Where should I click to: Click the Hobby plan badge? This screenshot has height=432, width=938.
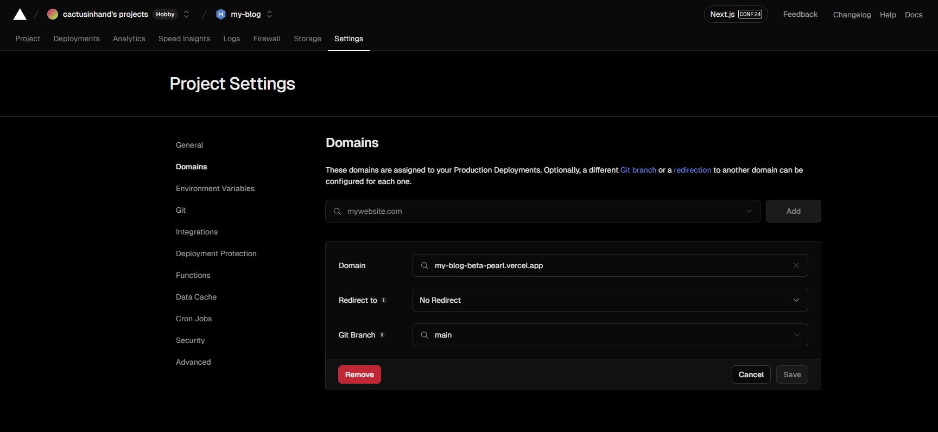(165, 14)
